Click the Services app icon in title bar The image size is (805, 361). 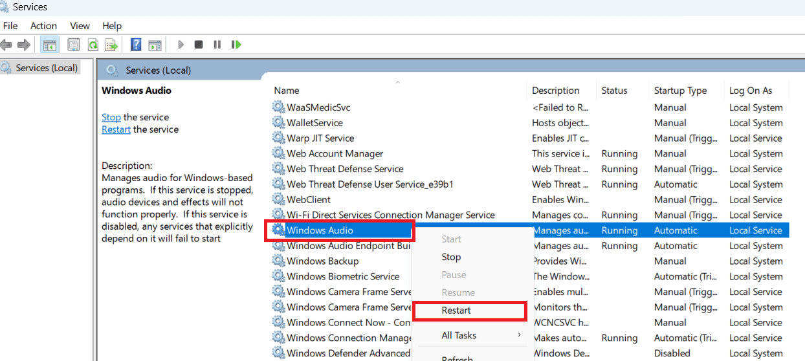pos(5,7)
